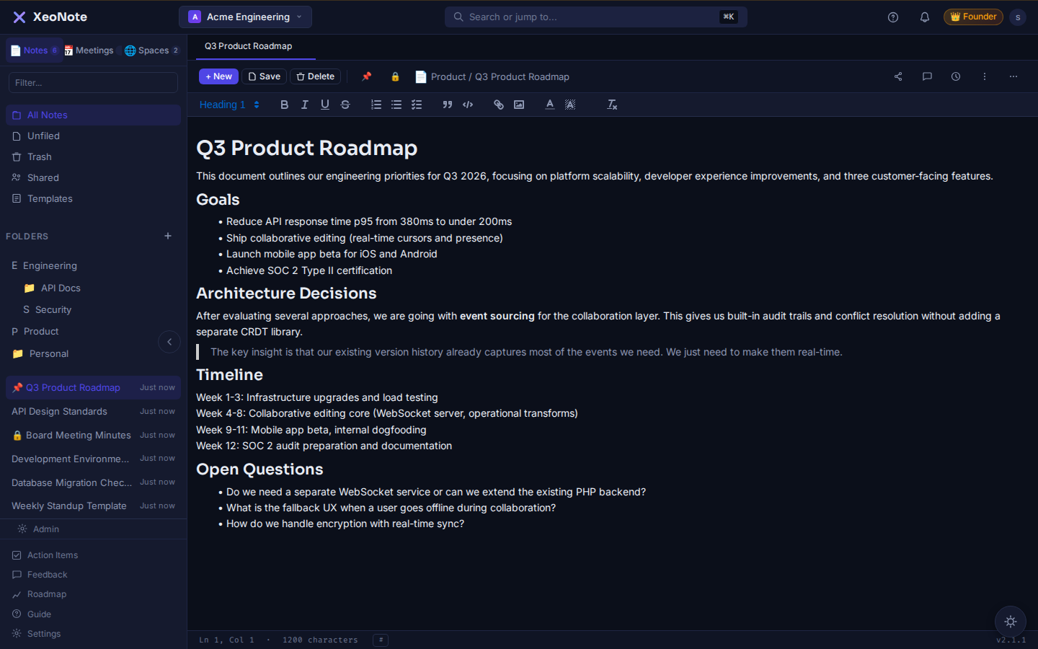Insert a code block
This screenshot has width=1038, height=649.
[468, 105]
